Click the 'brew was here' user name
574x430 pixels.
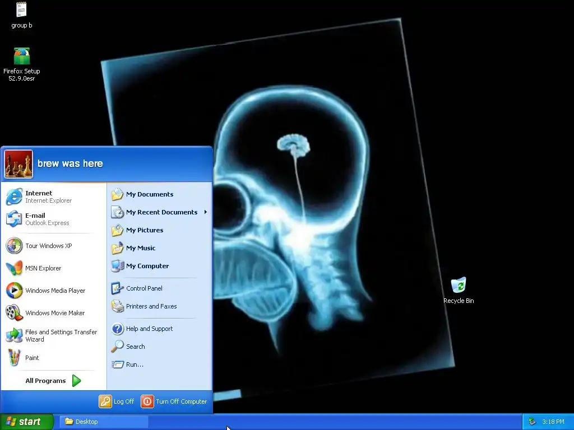[x=70, y=163]
